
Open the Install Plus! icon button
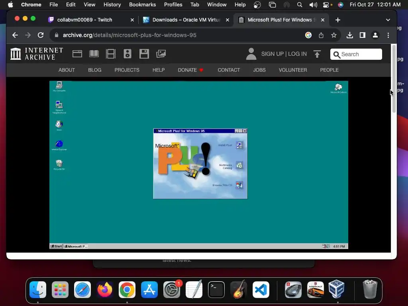coord(239,145)
